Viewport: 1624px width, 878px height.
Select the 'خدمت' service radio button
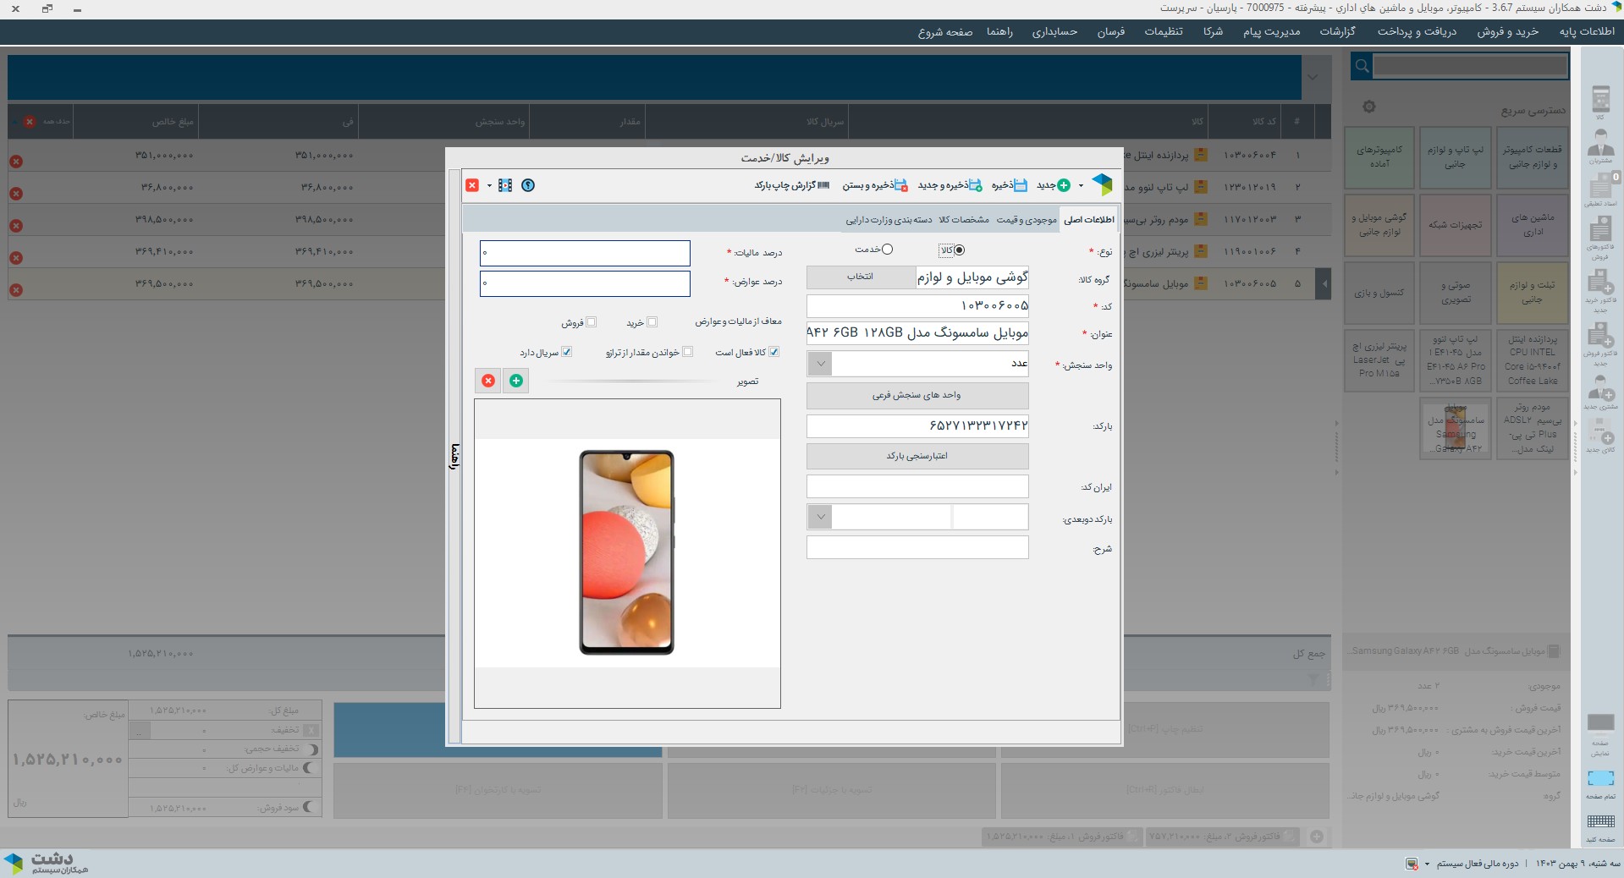[x=887, y=250]
